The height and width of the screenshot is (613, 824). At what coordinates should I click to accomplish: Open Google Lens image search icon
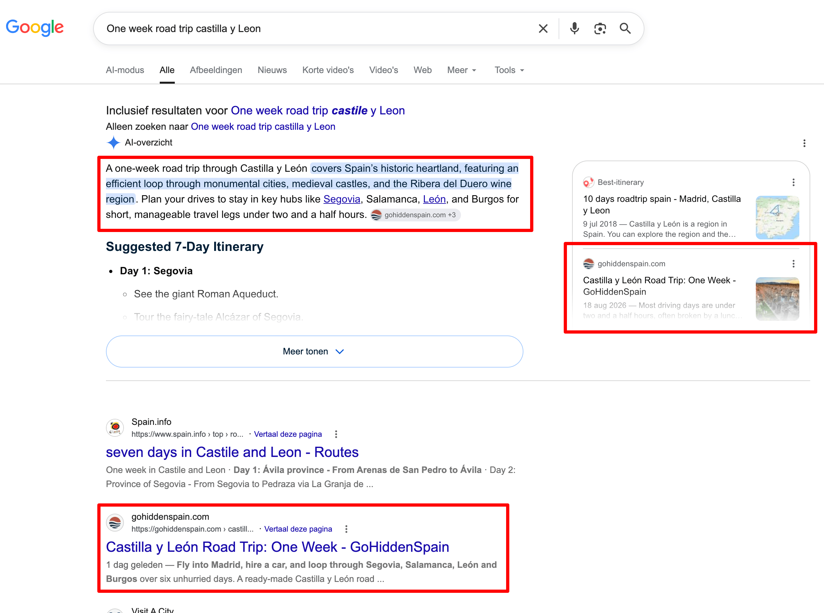[x=600, y=29]
